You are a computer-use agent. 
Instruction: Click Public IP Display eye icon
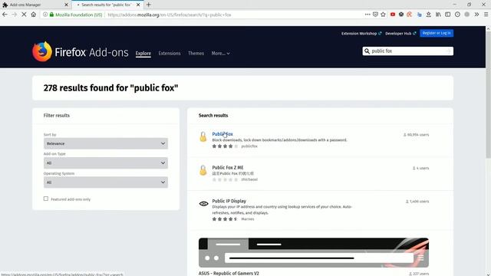203,204
